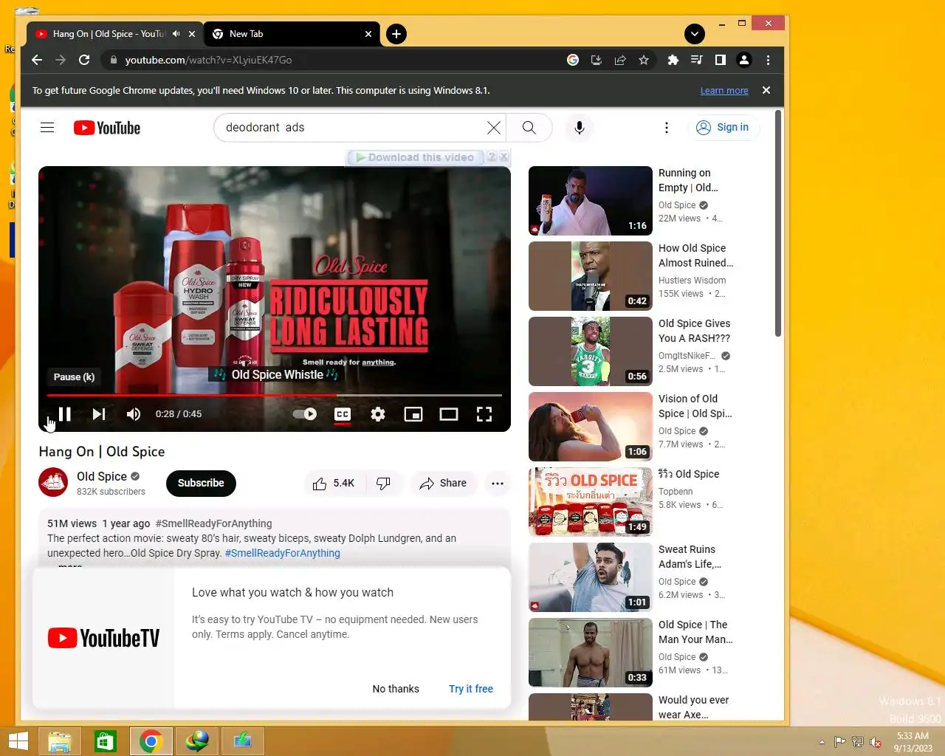Viewport: 945px width, 756px height.
Task: Pause the Old Spice video
Action: pyautogui.click(x=65, y=414)
